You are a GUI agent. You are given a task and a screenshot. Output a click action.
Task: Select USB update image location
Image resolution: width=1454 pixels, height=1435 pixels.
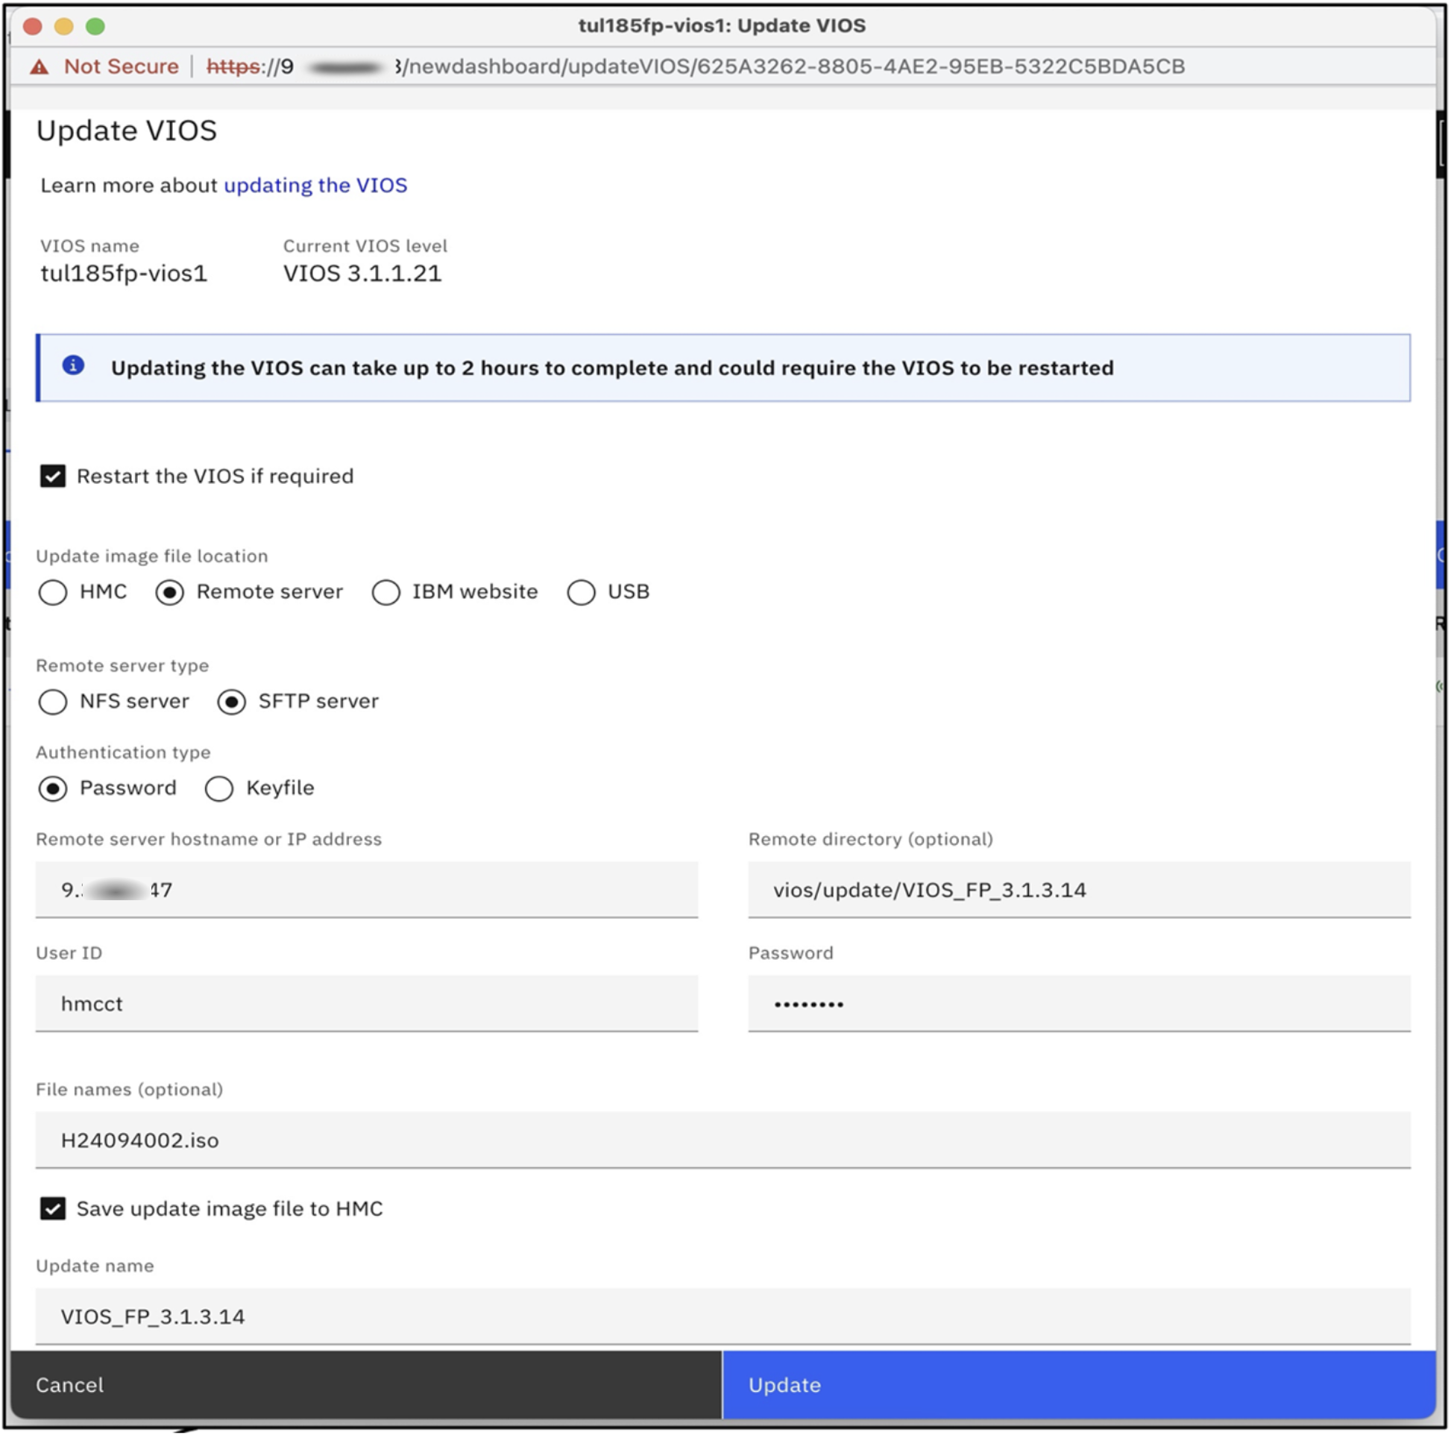(x=582, y=592)
